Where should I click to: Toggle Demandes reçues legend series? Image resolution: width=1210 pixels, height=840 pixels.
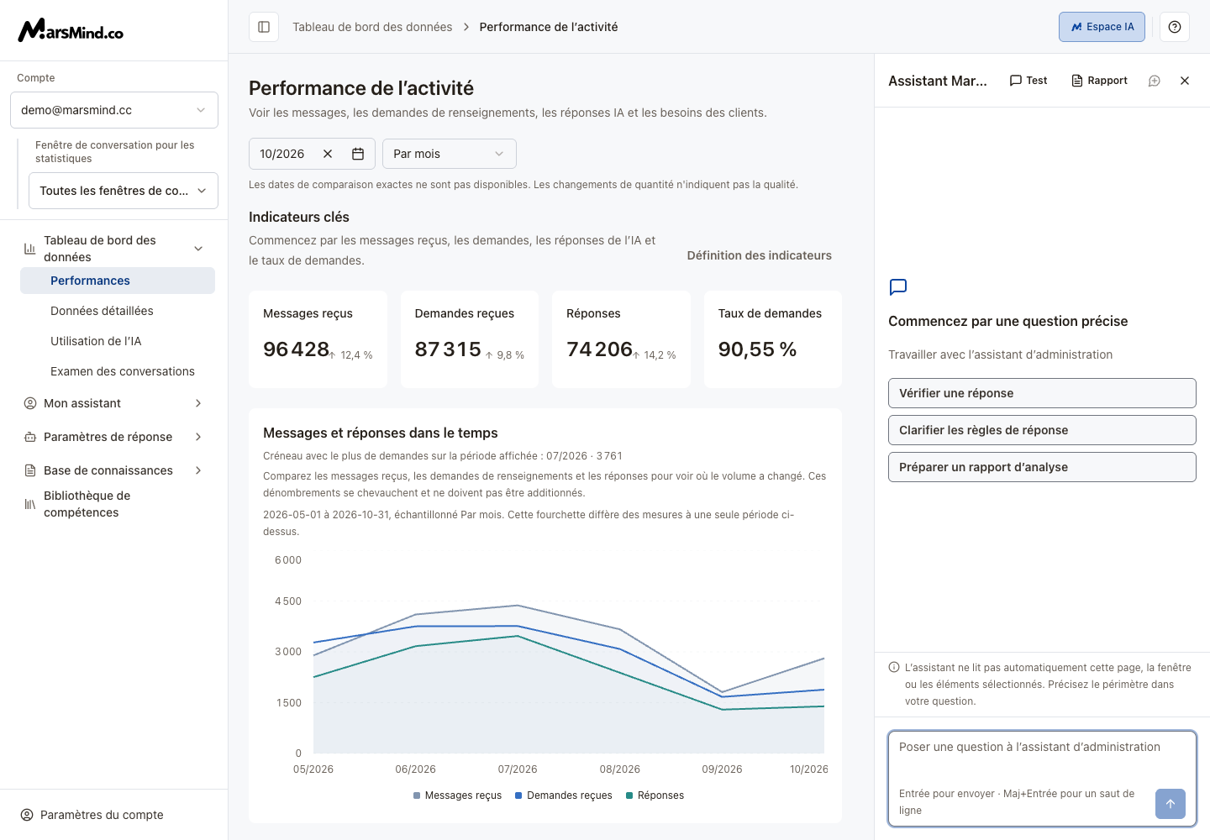[563, 795]
